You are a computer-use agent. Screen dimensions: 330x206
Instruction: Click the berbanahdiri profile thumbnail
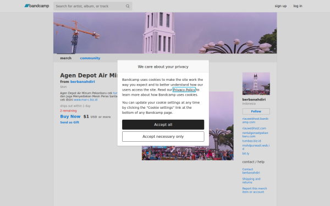tap(256, 83)
